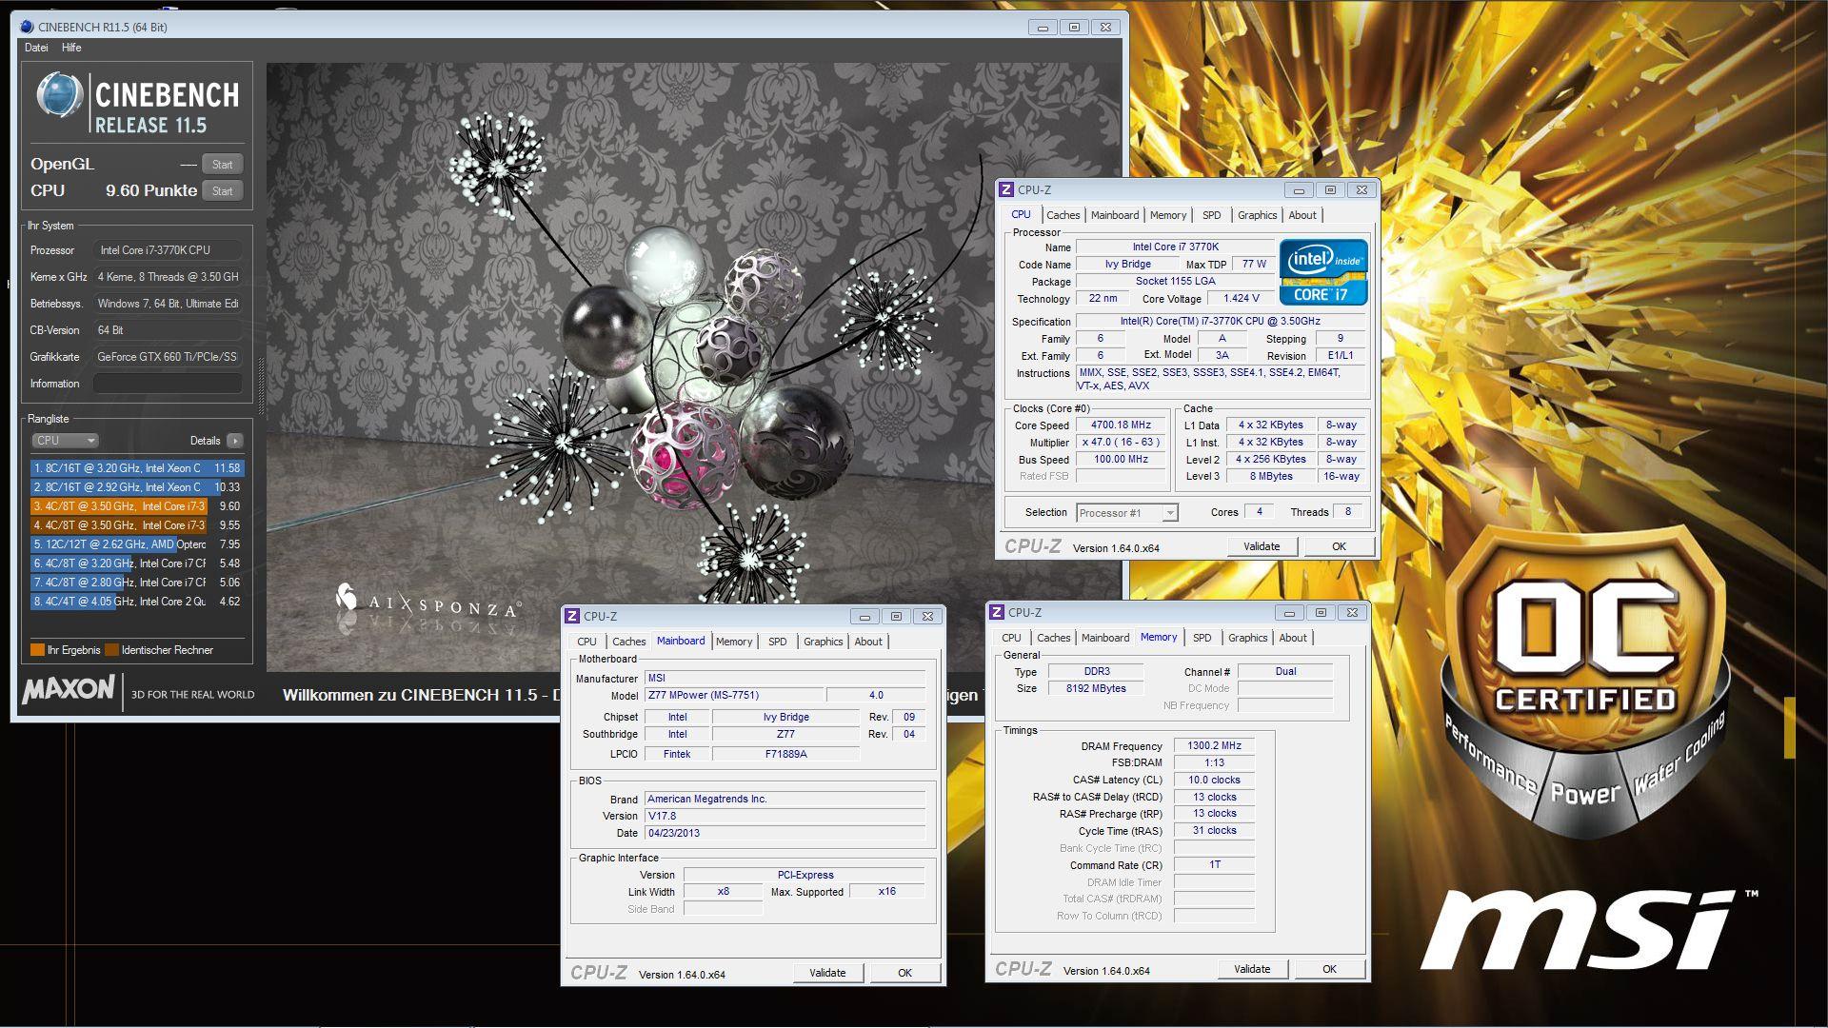Select ranking row 4C/8T @ 2.80 GHz
This screenshot has width=1828, height=1028.
(x=137, y=583)
